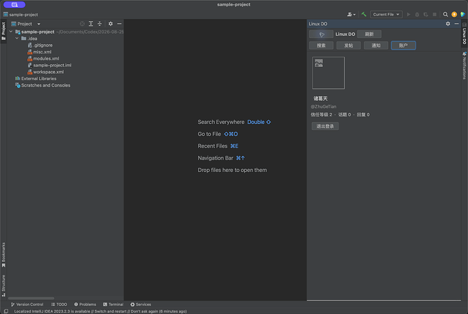Click Collapse All icon in Project panel
Image resolution: width=468 pixels, height=314 pixels.
(x=100, y=24)
